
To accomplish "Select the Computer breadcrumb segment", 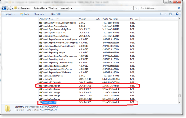I will tap(25, 8).
